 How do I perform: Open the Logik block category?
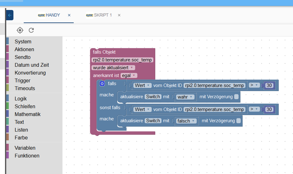pyautogui.click(x=21, y=99)
